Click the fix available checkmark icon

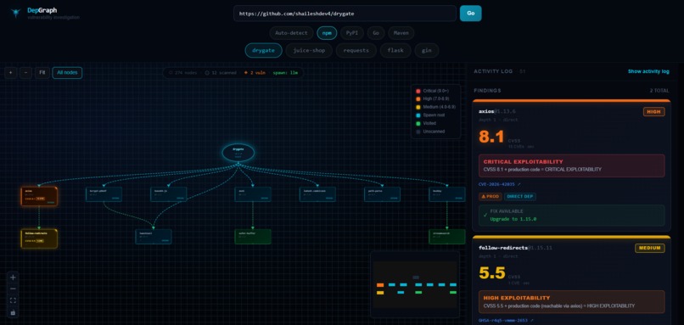pos(485,216)
